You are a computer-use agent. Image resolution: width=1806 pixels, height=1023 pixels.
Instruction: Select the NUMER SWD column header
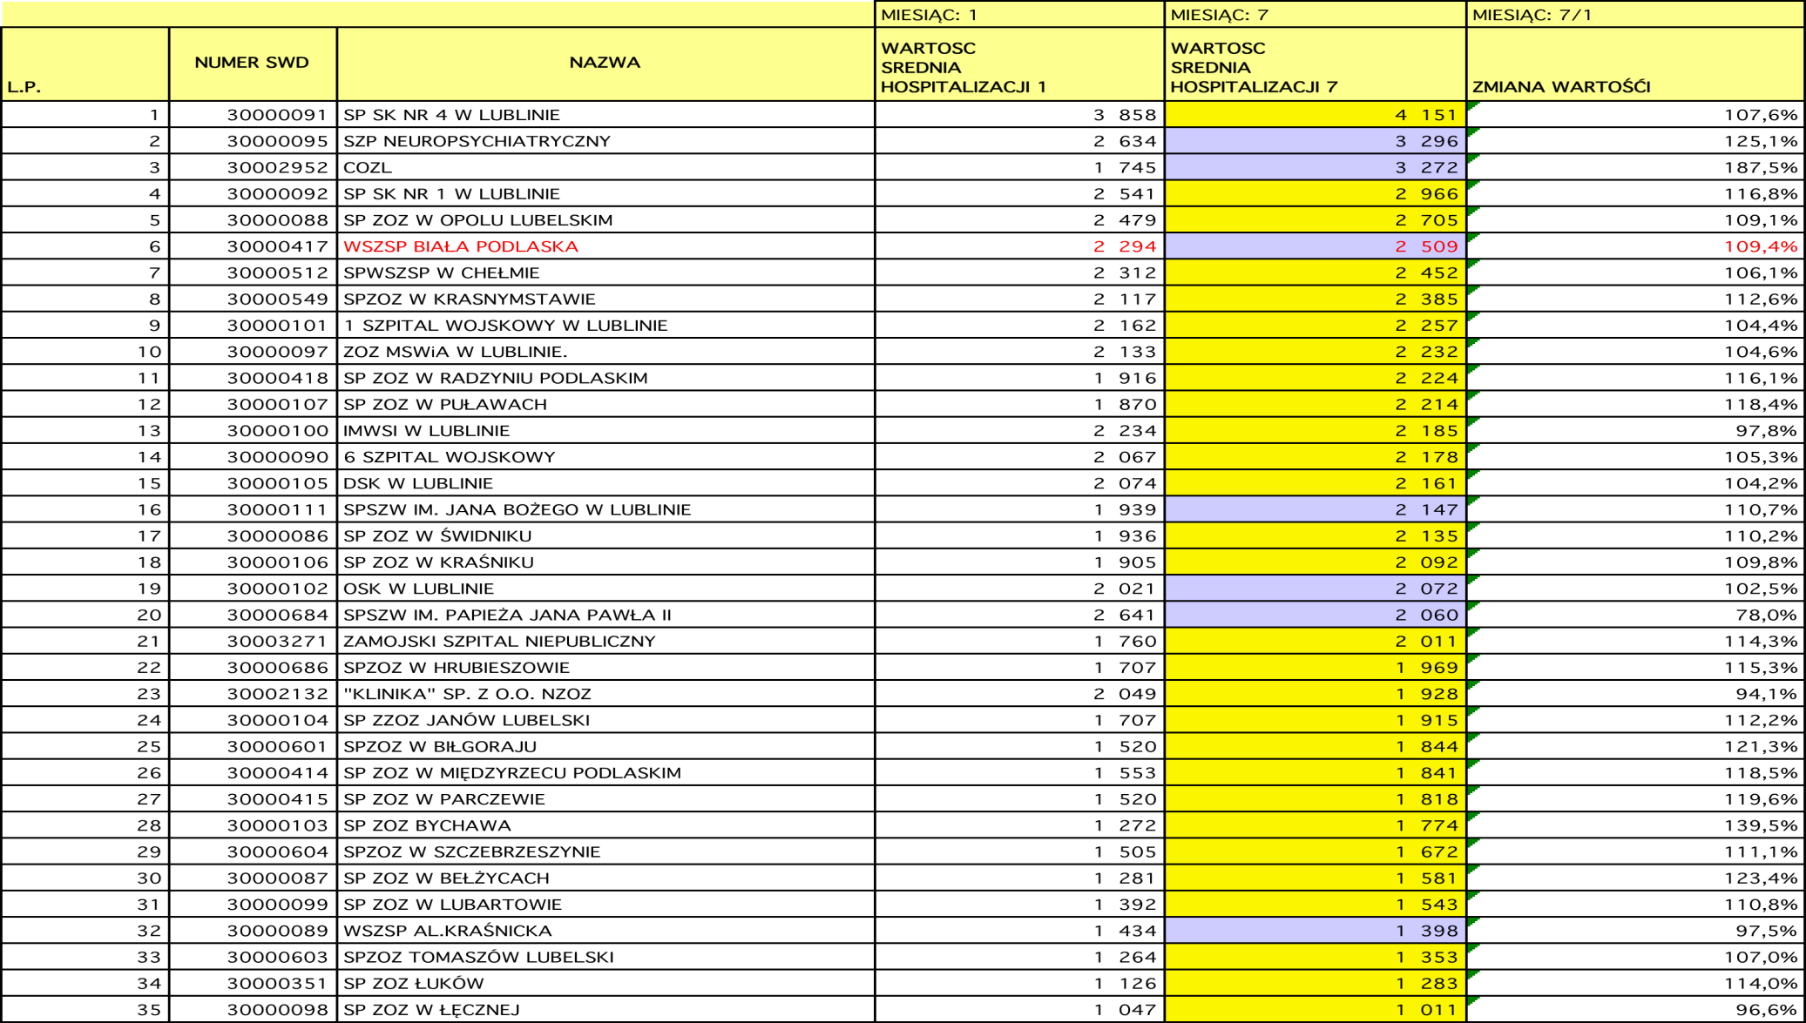(x=253, y=64)
